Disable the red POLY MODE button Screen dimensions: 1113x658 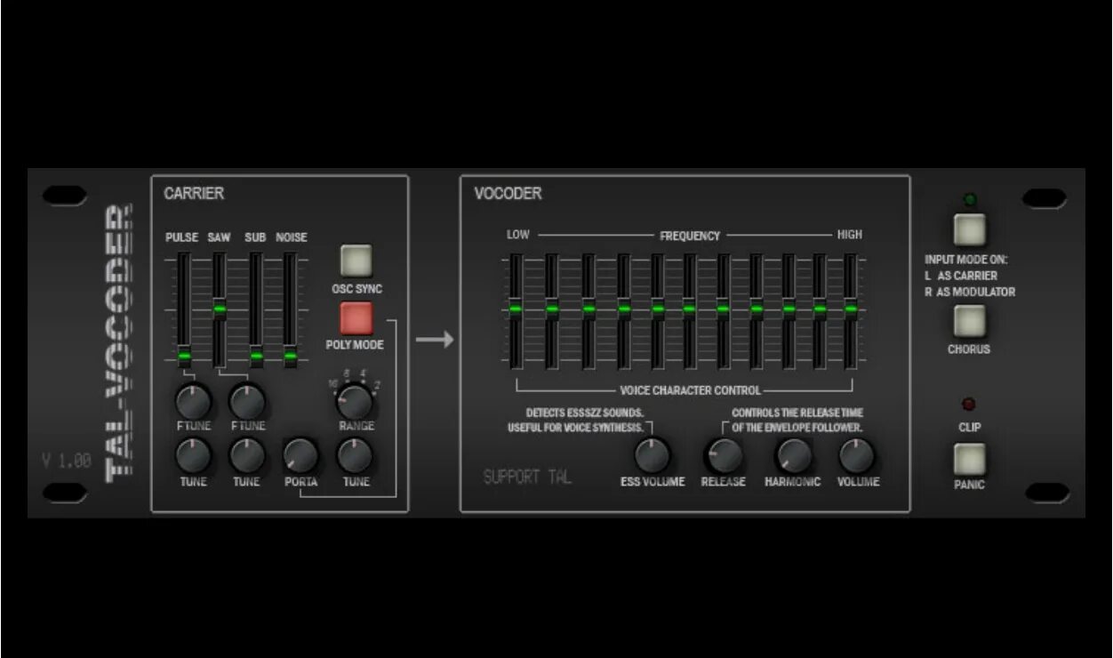[x=356, y=318]
